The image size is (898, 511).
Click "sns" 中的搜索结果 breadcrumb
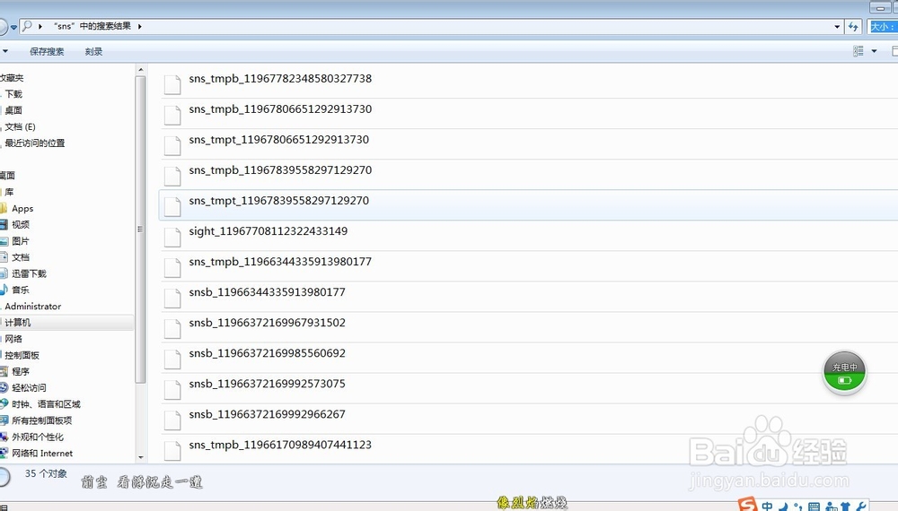tap(92, 26)
